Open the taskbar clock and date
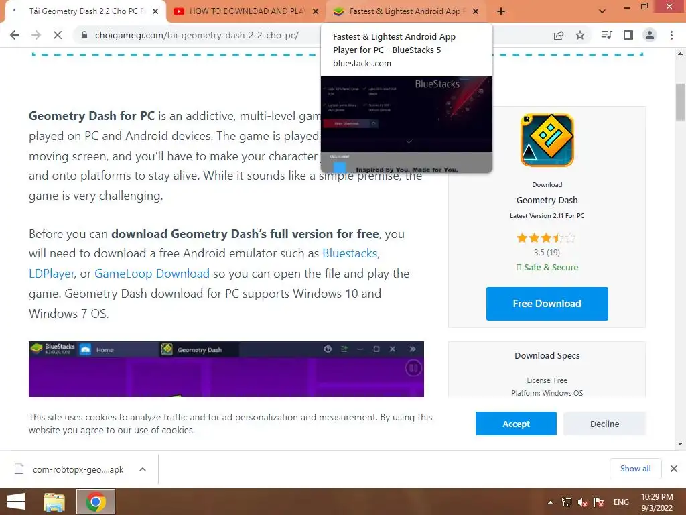The height and width of the screenshot is (515, 686). pos(657,502)
